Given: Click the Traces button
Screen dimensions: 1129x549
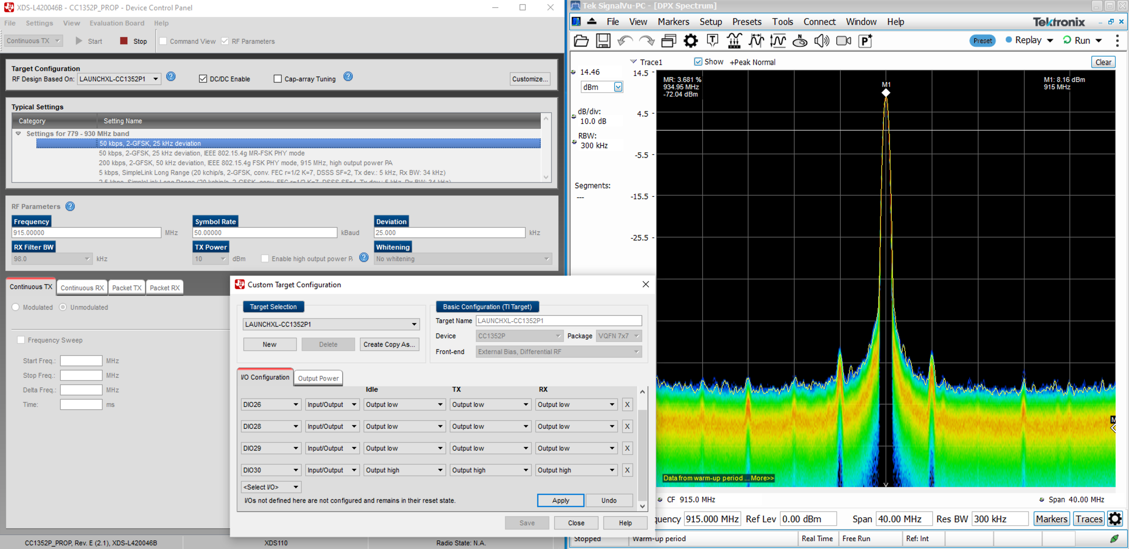Looking at the screenshot, I should point(1089,519).
